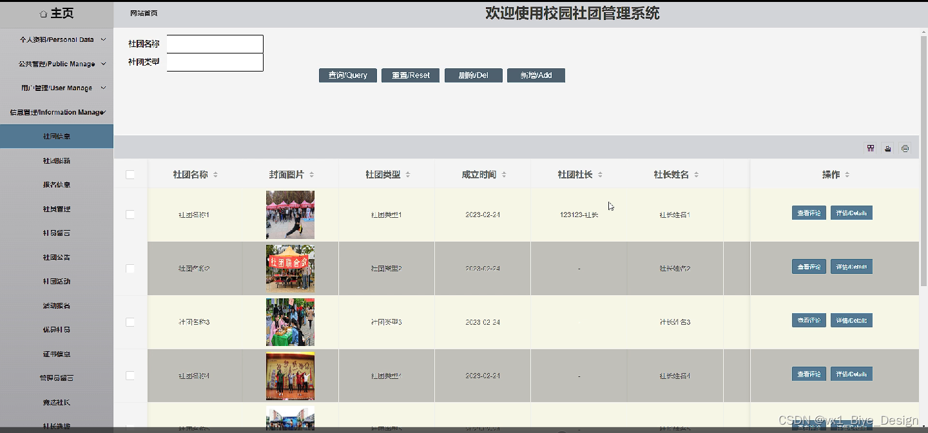The width and height of the screenshot is (928, 433).
Task: Sort by 社团社长 using its sort arrows
Action: coord(600,175)
